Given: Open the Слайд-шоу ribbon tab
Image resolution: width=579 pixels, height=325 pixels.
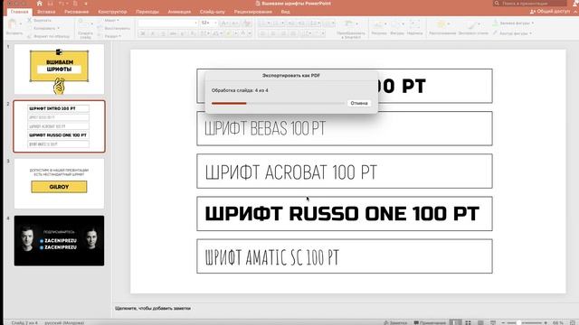Looking at the screenshot, I should (213, 12).
